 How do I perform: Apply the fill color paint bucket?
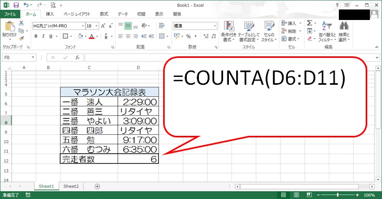80,36
